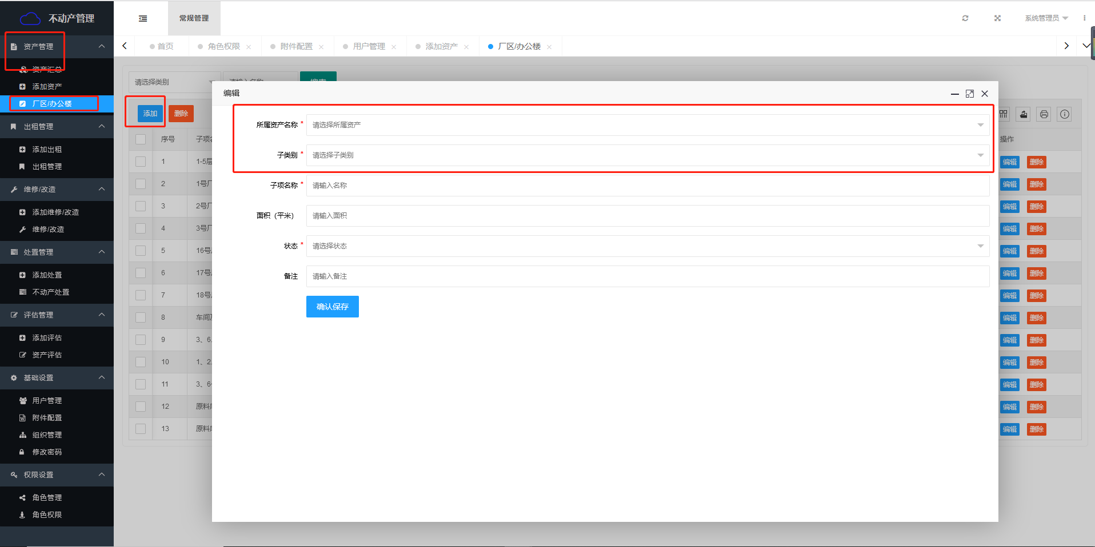Open 厂区/办公楼 in the sidebar

click(x=57, y=103)
